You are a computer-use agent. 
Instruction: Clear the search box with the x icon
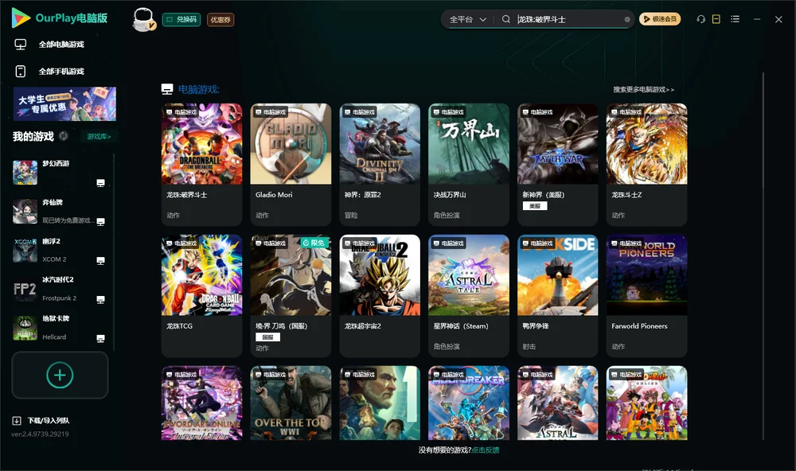(x=627, y=19)
